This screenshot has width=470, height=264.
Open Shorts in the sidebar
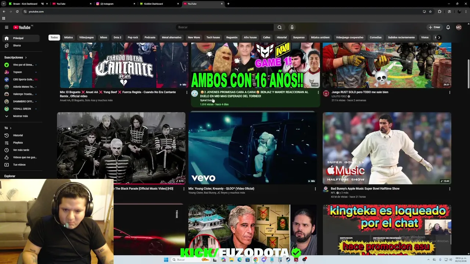(21, 45)
